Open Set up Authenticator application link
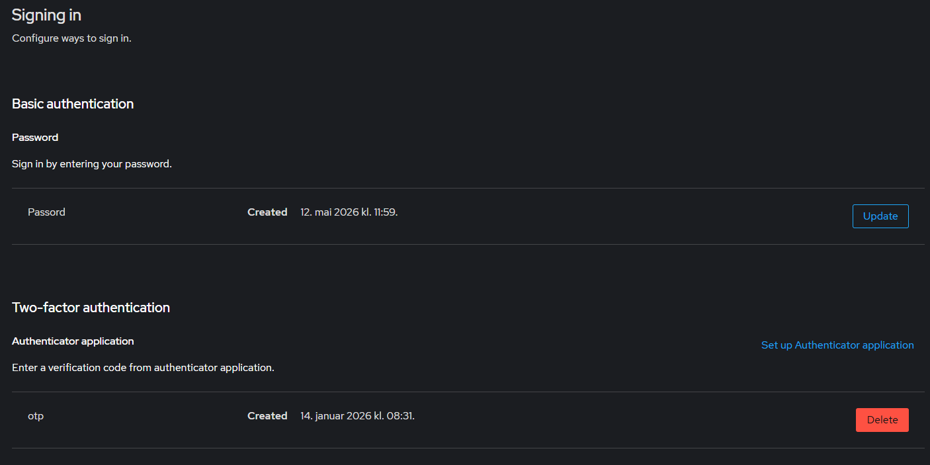Image resolution: width=930 pixels, height=465 pixels. 837,345
